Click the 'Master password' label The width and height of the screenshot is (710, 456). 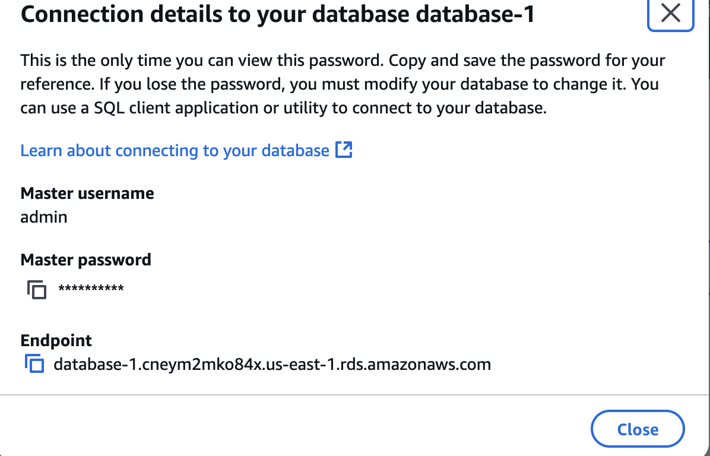[x=85, y=260]
